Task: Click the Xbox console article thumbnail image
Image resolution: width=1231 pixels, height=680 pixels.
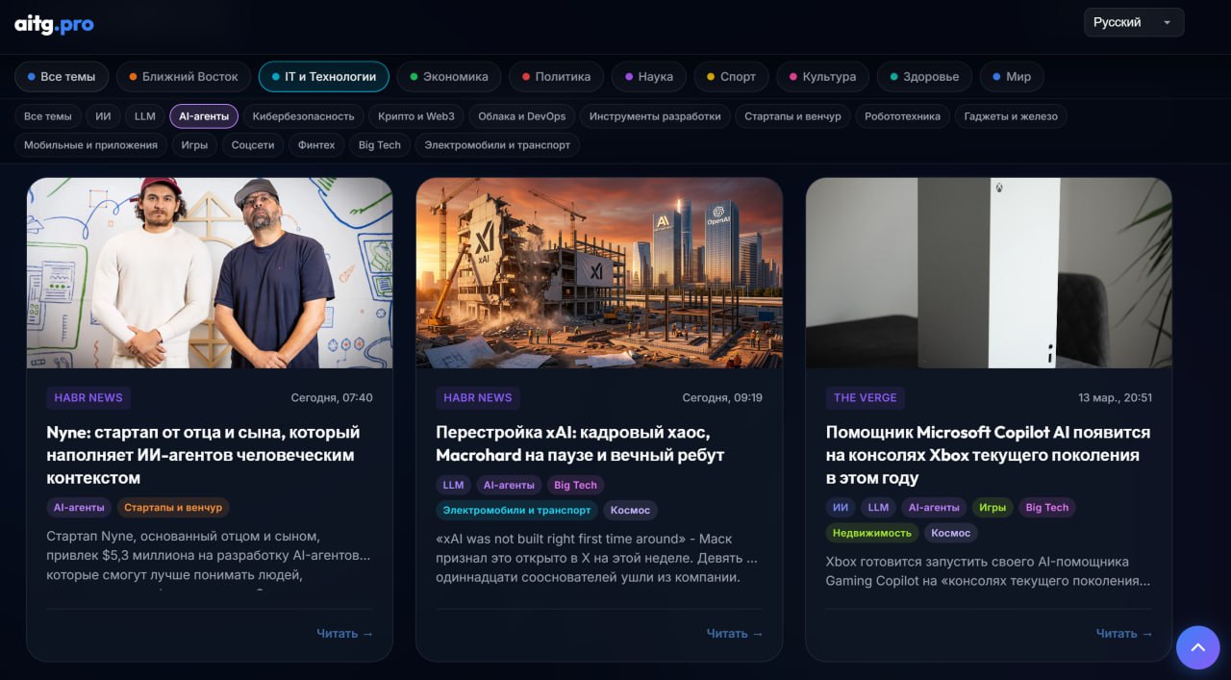Action: click(989, 273)
